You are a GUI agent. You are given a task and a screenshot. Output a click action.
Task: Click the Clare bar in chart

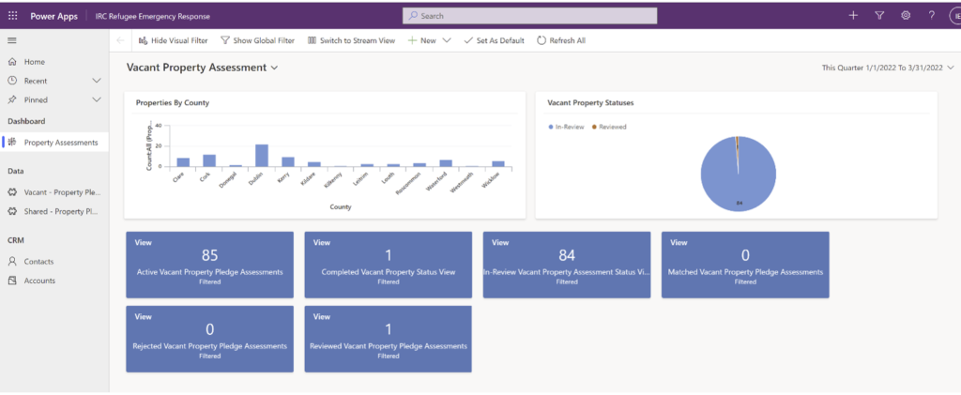tap(183, 162)
